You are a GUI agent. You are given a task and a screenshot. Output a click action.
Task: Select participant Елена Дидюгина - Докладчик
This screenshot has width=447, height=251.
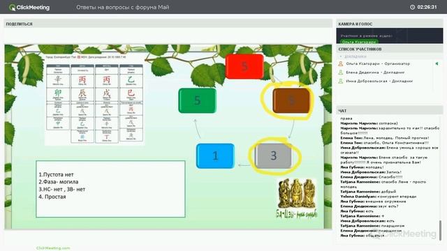[376, 73]
